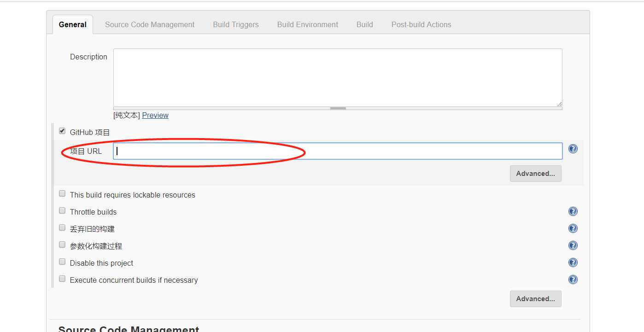Image resolution: width=644 pixels, height=332 pixels.
Task: Focus the 项目 URL input field
Action: pos(338,151)
